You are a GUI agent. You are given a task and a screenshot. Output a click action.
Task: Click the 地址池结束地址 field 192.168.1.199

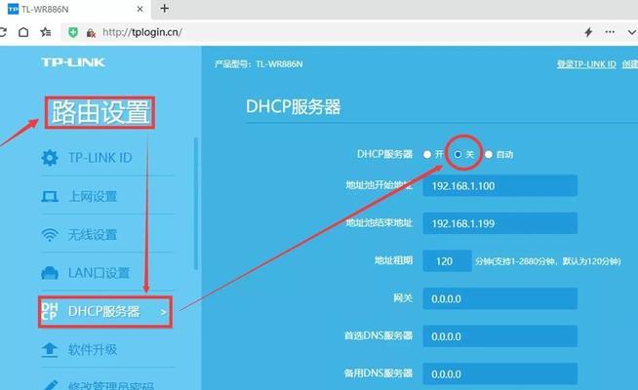point(500,223)
